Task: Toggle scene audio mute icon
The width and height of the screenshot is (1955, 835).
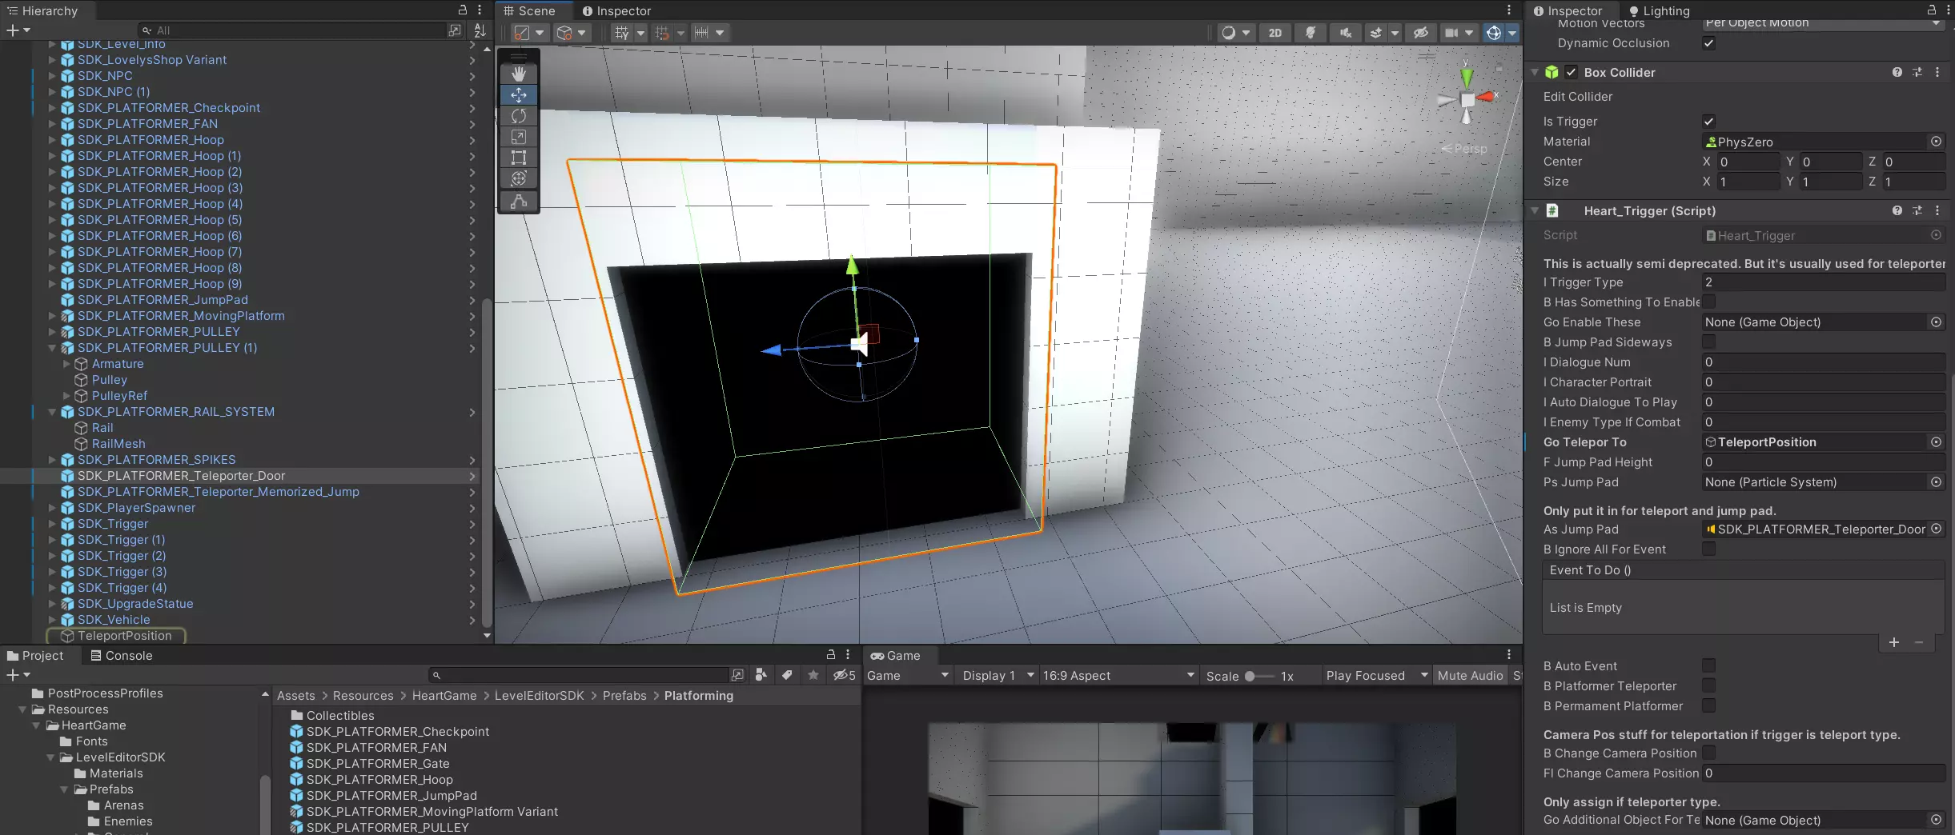Action: click(1346, 33)
